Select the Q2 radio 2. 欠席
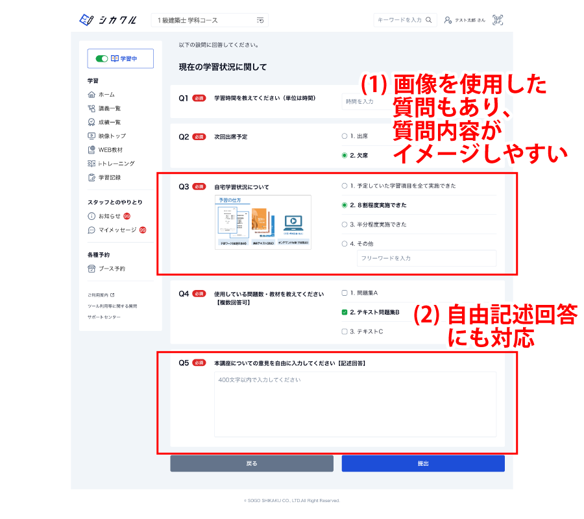Screen dimensions: 584x519 (x=345, y=155)
